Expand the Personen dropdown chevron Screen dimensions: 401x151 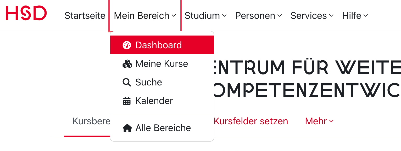(280, 16)
